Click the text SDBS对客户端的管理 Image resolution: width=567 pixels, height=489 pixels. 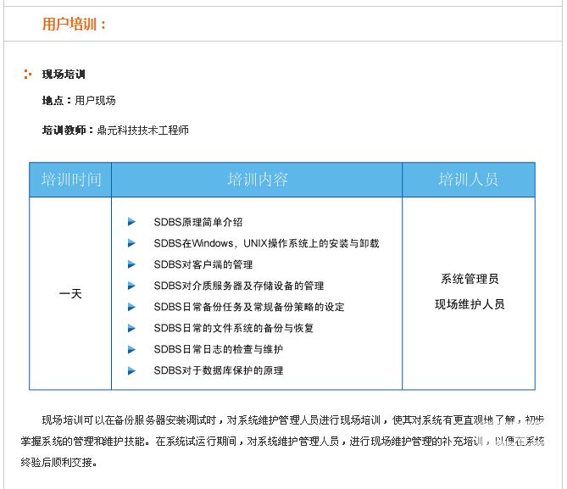coord(203,264)
